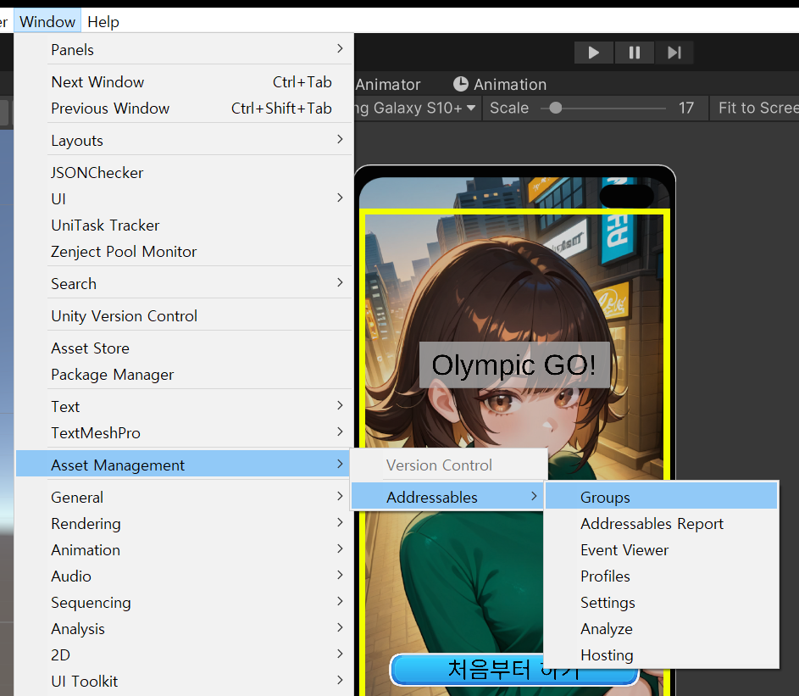Open Addressables Settings
Image resolution: width=799 pixels, height=696 pixels.
click(662, 603)
